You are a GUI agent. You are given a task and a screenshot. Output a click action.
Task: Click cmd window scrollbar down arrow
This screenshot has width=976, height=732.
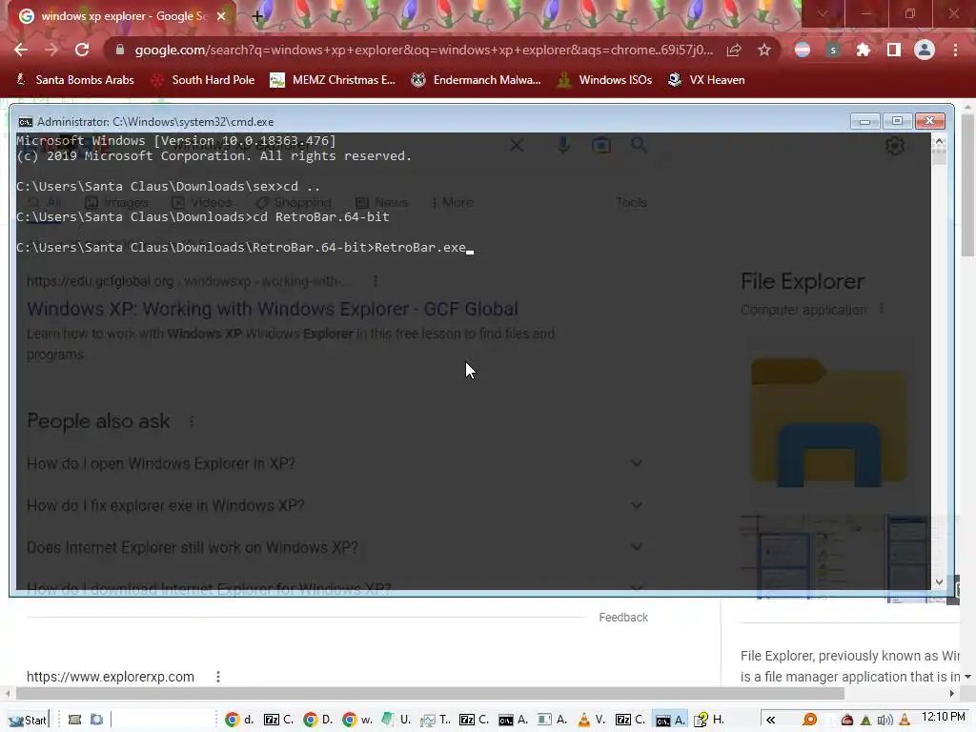tap(939, 582)
